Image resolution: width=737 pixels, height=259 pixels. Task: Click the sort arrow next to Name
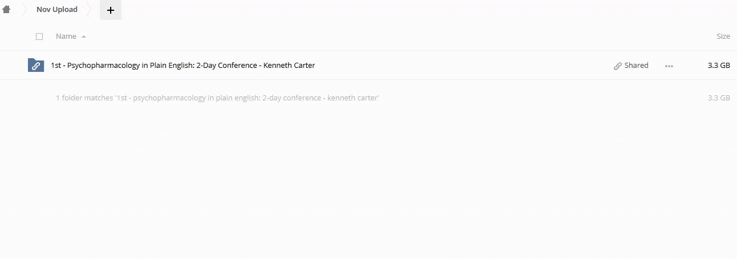click(84, 37)
